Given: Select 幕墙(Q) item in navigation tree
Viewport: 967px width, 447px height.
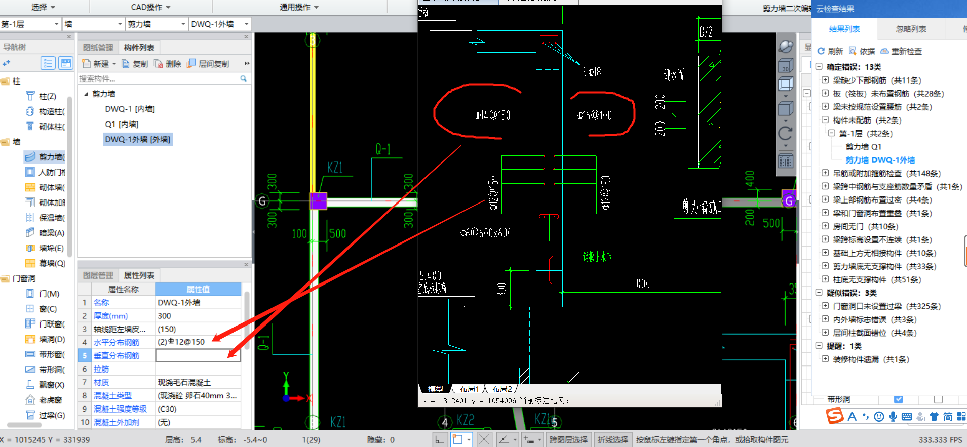Looking at the screenshot, I should coord(46,263).
